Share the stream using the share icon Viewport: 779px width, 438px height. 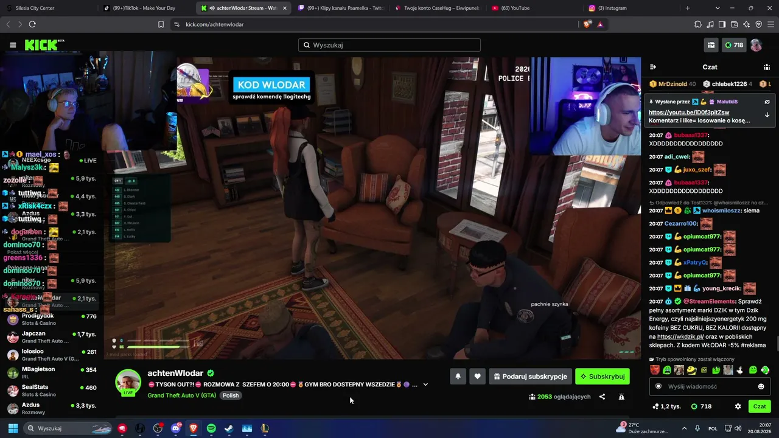(x=602, y=397)
